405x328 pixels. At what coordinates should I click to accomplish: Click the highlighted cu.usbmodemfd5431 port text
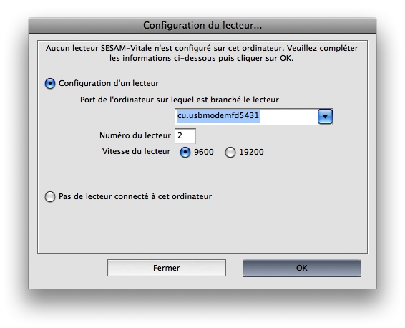click(218, 115)
